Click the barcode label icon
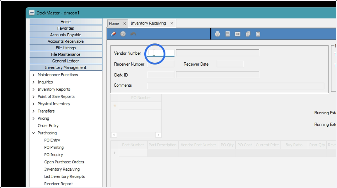Screen dimensions: 337x188 [x=238, y=34]
